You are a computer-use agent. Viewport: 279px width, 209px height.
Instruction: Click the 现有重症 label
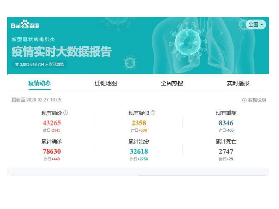(x=226, y=113)
